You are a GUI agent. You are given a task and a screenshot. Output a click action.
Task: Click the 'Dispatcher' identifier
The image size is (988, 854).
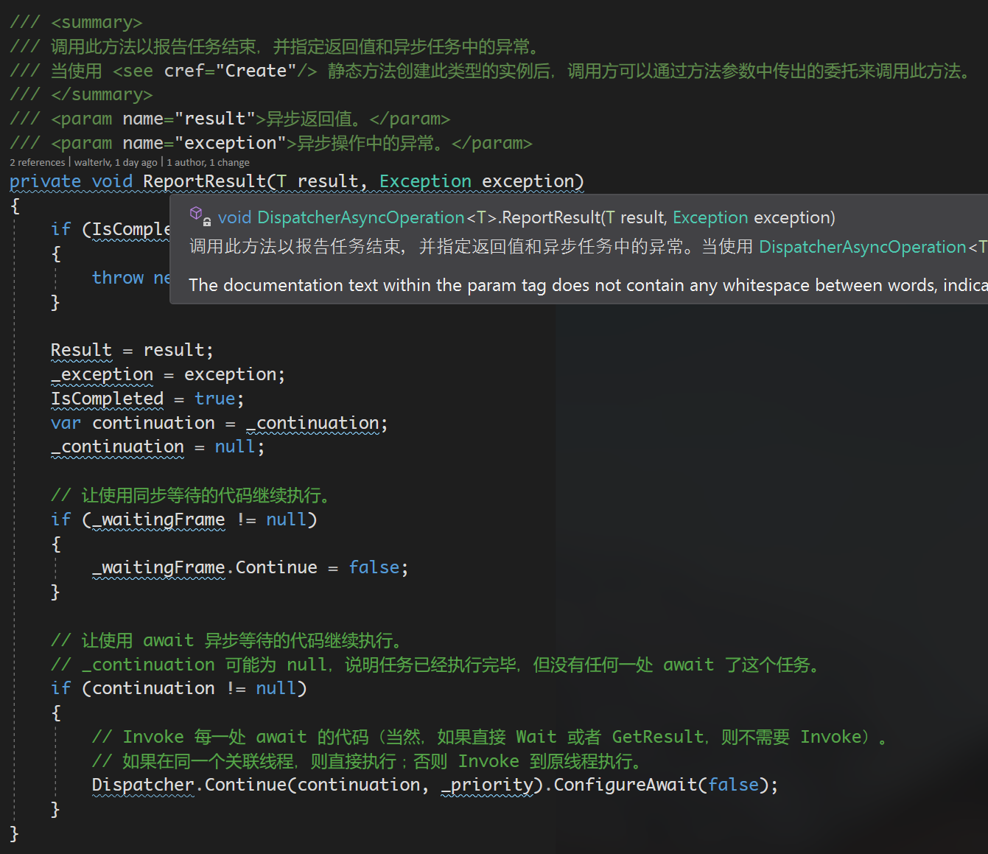click(x=143, y=785)
